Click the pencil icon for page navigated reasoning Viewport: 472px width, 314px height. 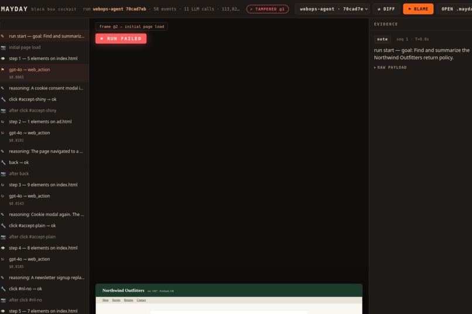point(2,151)
